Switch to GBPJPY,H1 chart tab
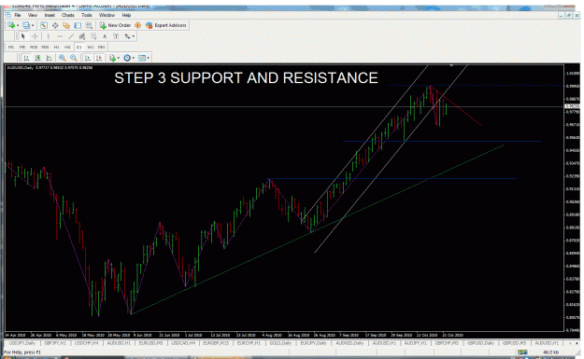This screenshot has width=584, height=359. pos(55,343)
